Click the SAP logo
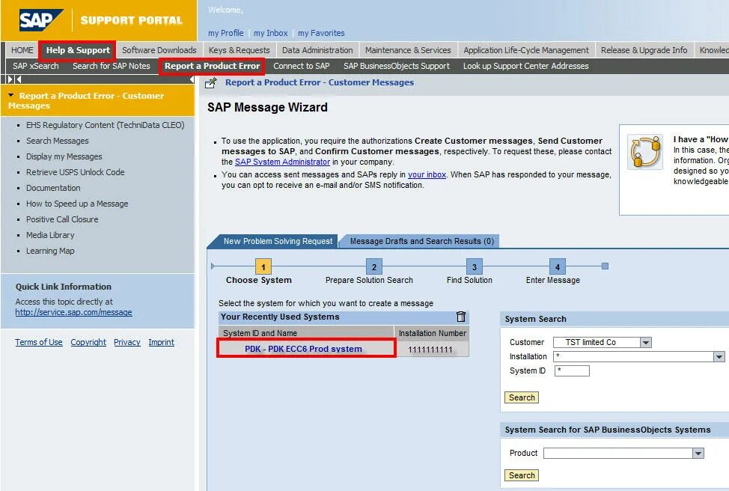 41,20
